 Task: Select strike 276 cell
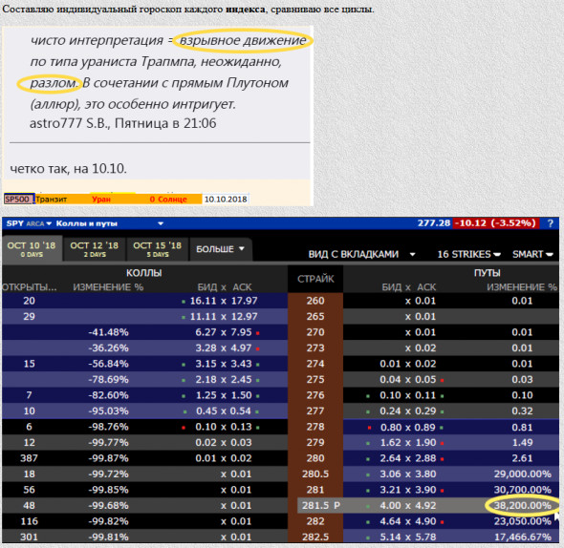315,395
